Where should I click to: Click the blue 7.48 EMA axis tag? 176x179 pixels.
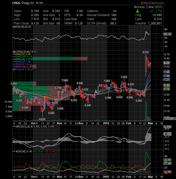167,76
